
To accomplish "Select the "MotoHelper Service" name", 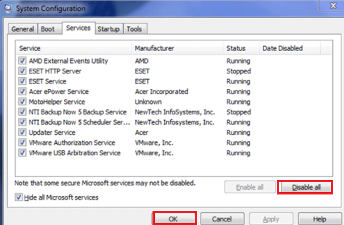I will click(x=57, y=102).
